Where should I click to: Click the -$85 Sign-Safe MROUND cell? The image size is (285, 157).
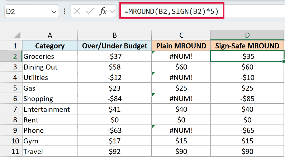coord(247,99)
